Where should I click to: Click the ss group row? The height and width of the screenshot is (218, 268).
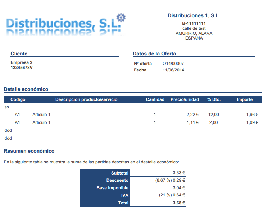pyautogui.click(x=7, y=107)
